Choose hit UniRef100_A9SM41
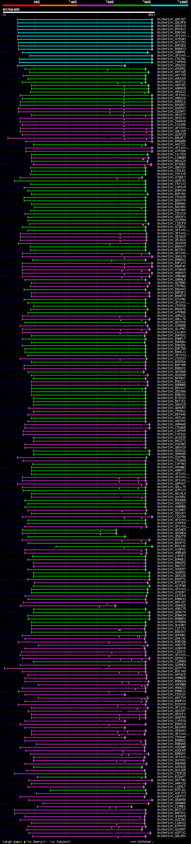 click(x=171, y=69)
